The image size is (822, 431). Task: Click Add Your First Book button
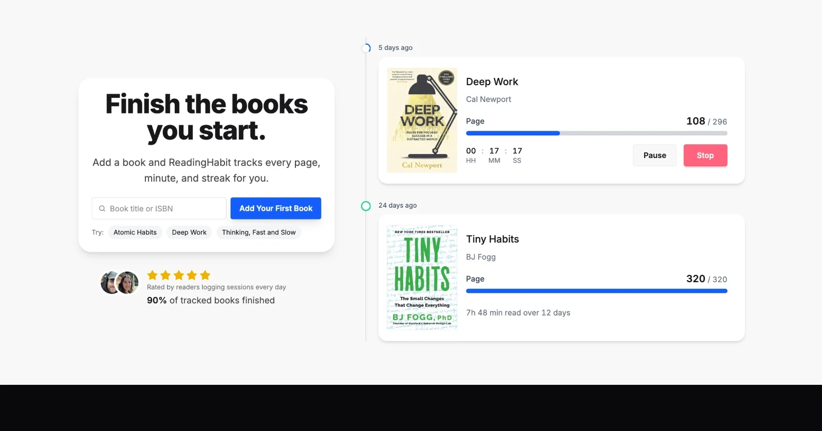tap(276, 208)
